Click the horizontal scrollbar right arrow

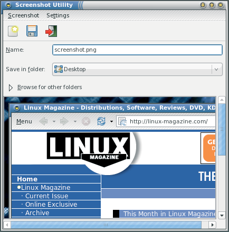point(213,225)
